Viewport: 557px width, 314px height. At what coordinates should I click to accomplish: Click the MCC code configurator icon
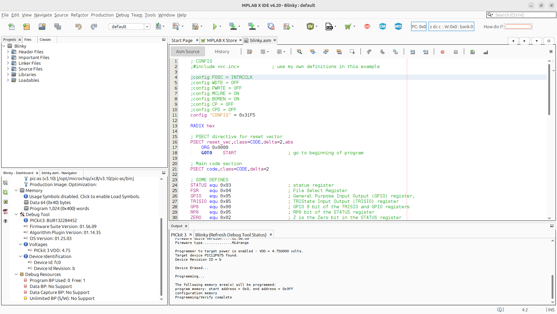point(398,27)
